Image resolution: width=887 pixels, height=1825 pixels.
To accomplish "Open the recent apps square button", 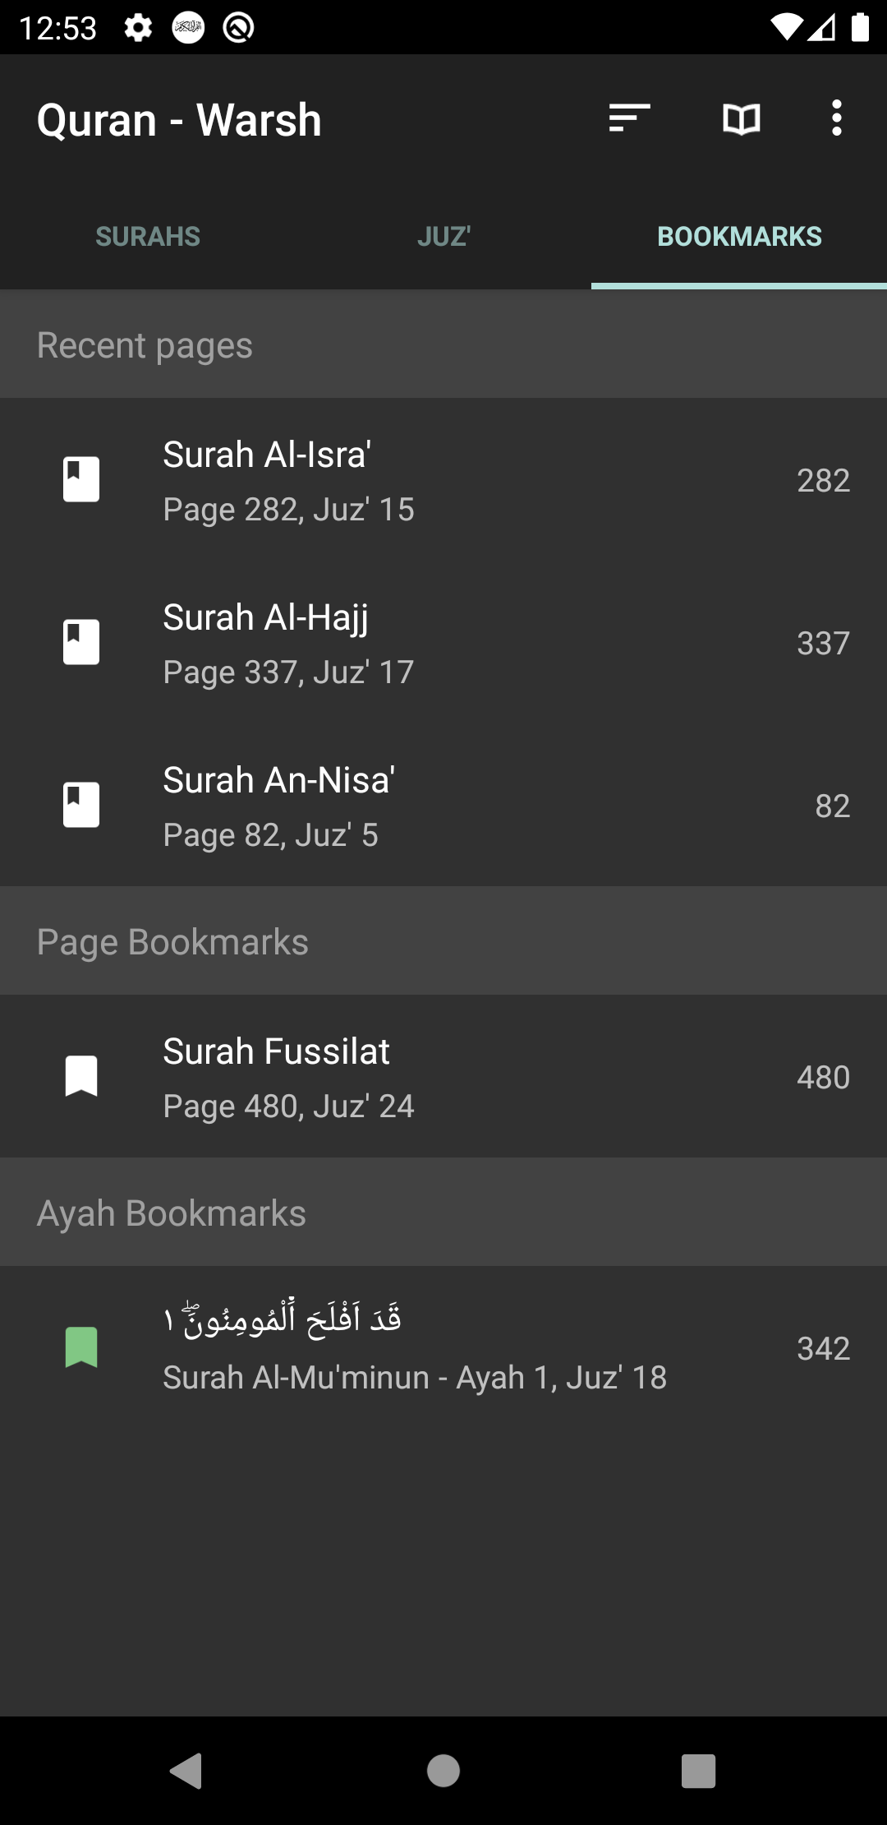I will [698, 1771].
